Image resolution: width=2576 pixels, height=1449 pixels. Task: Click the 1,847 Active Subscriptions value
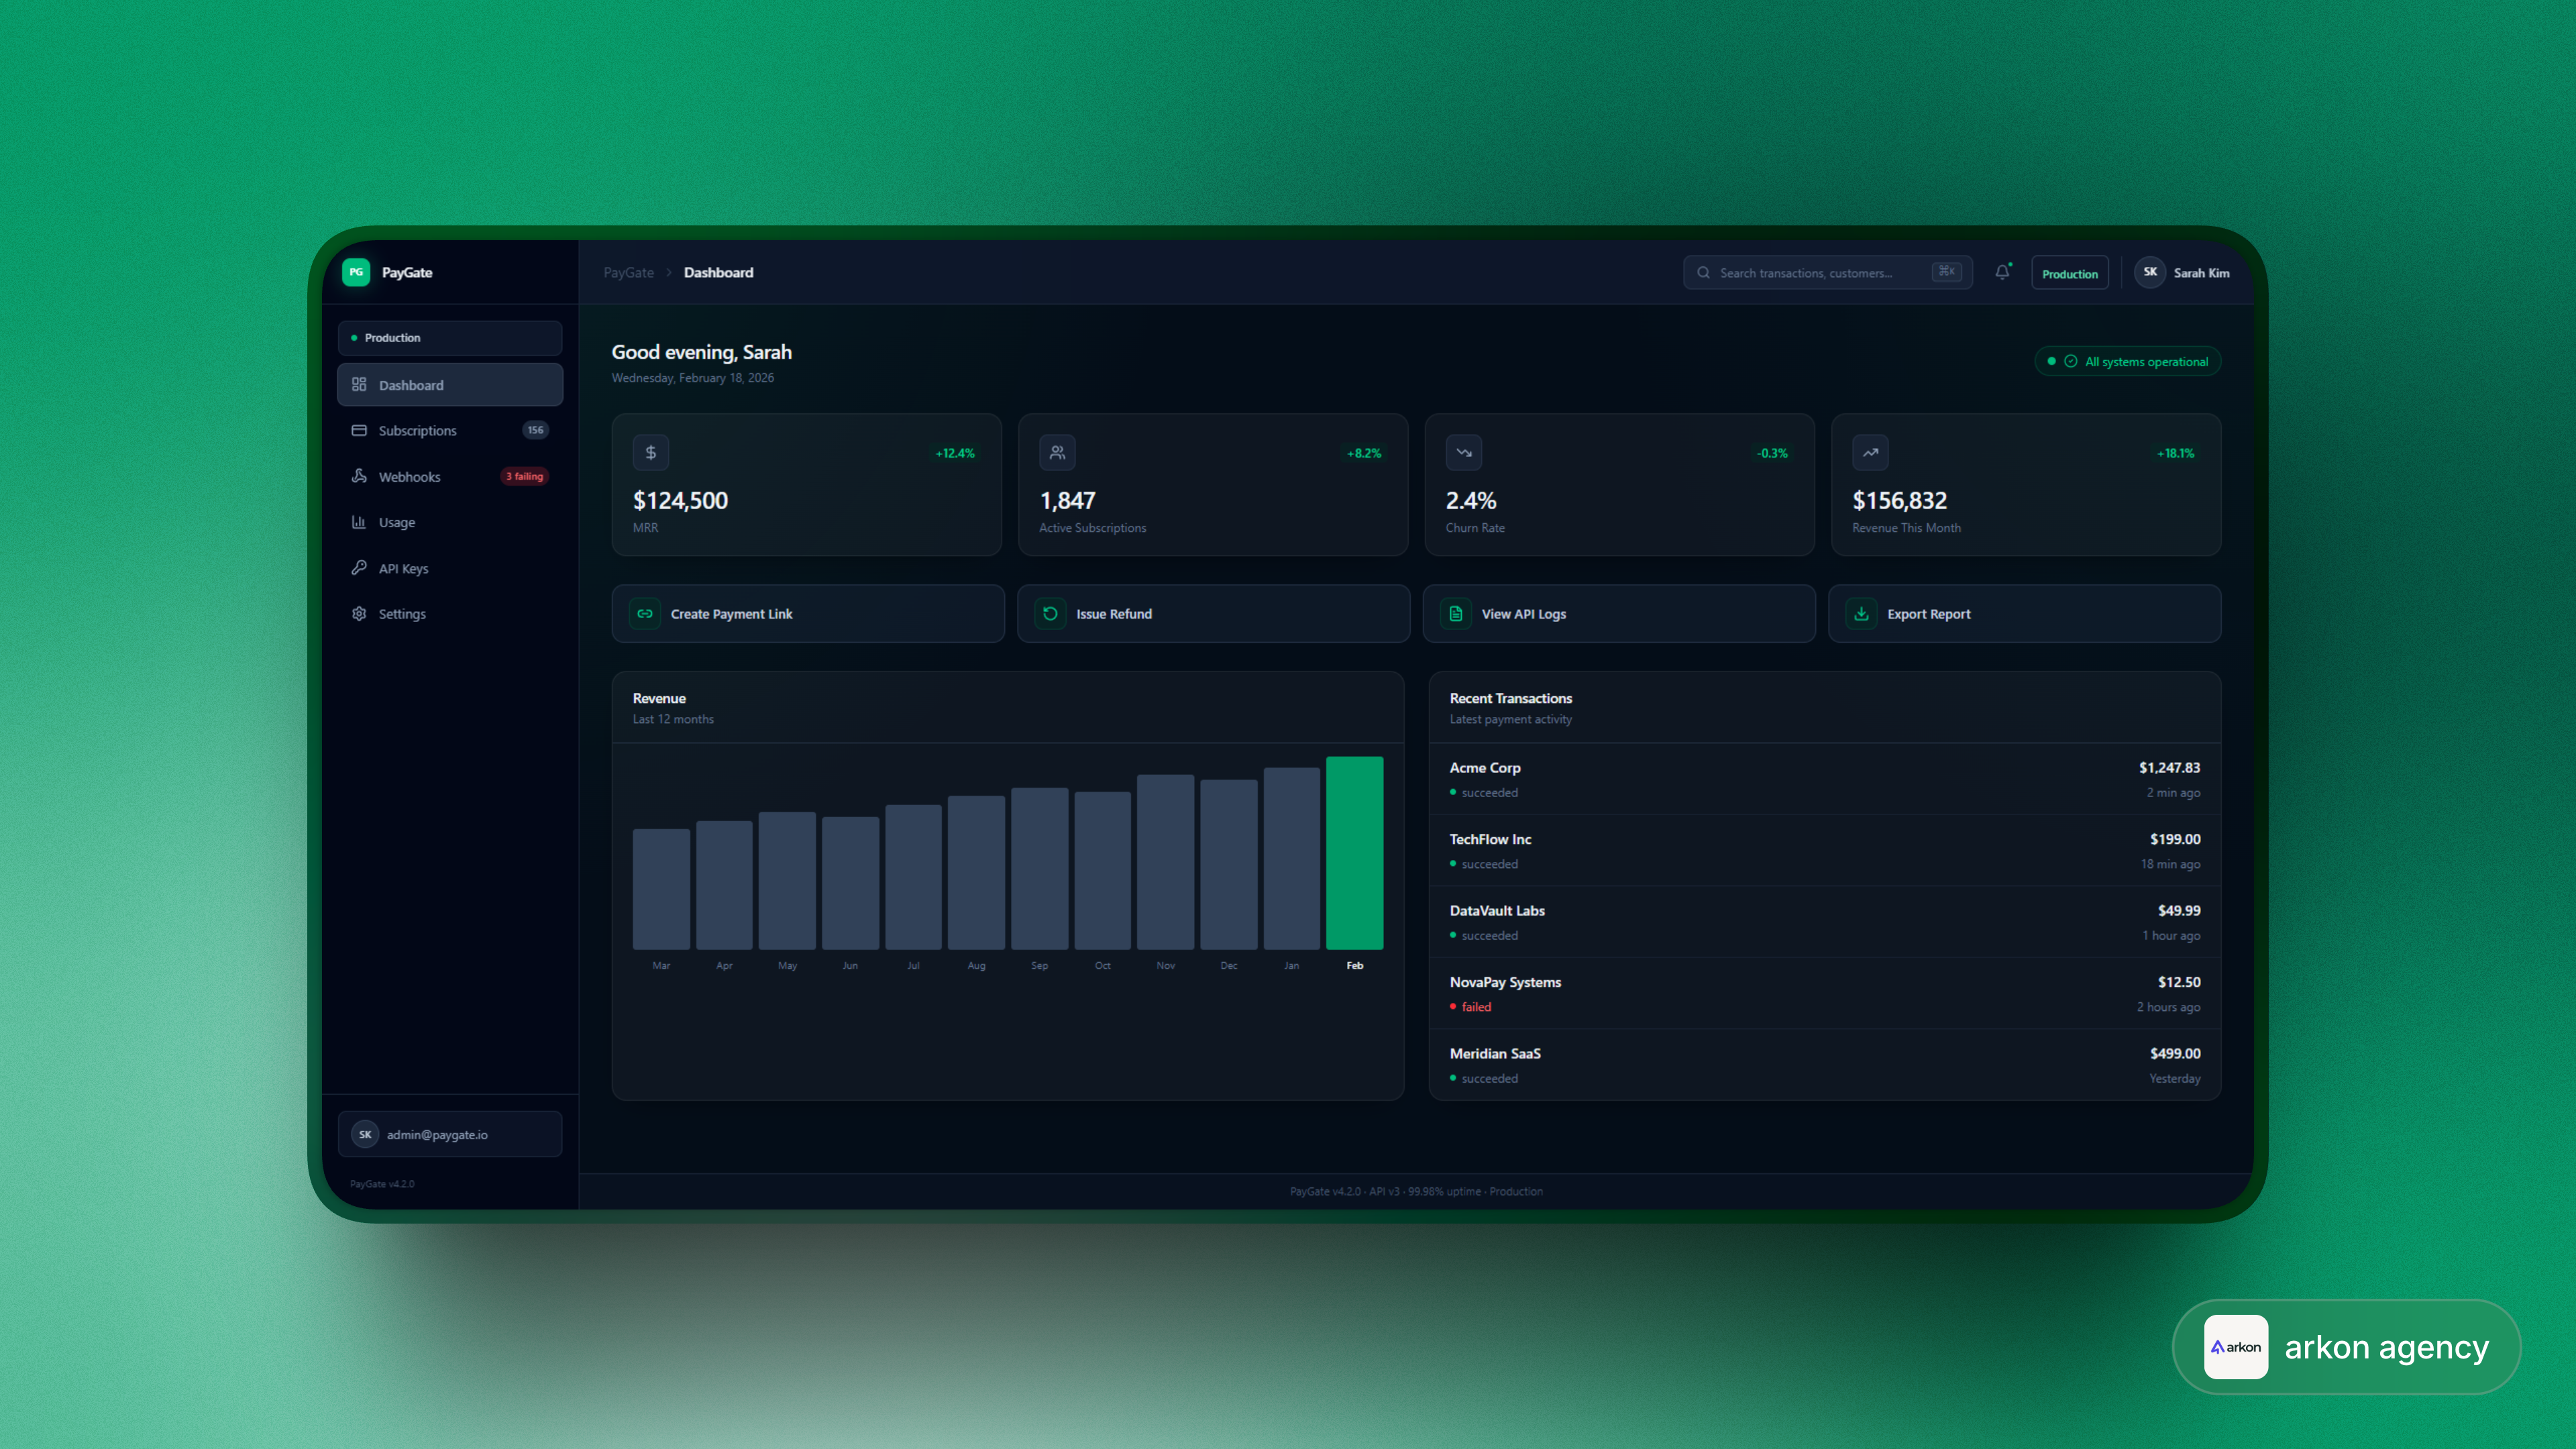point(1068,500)
